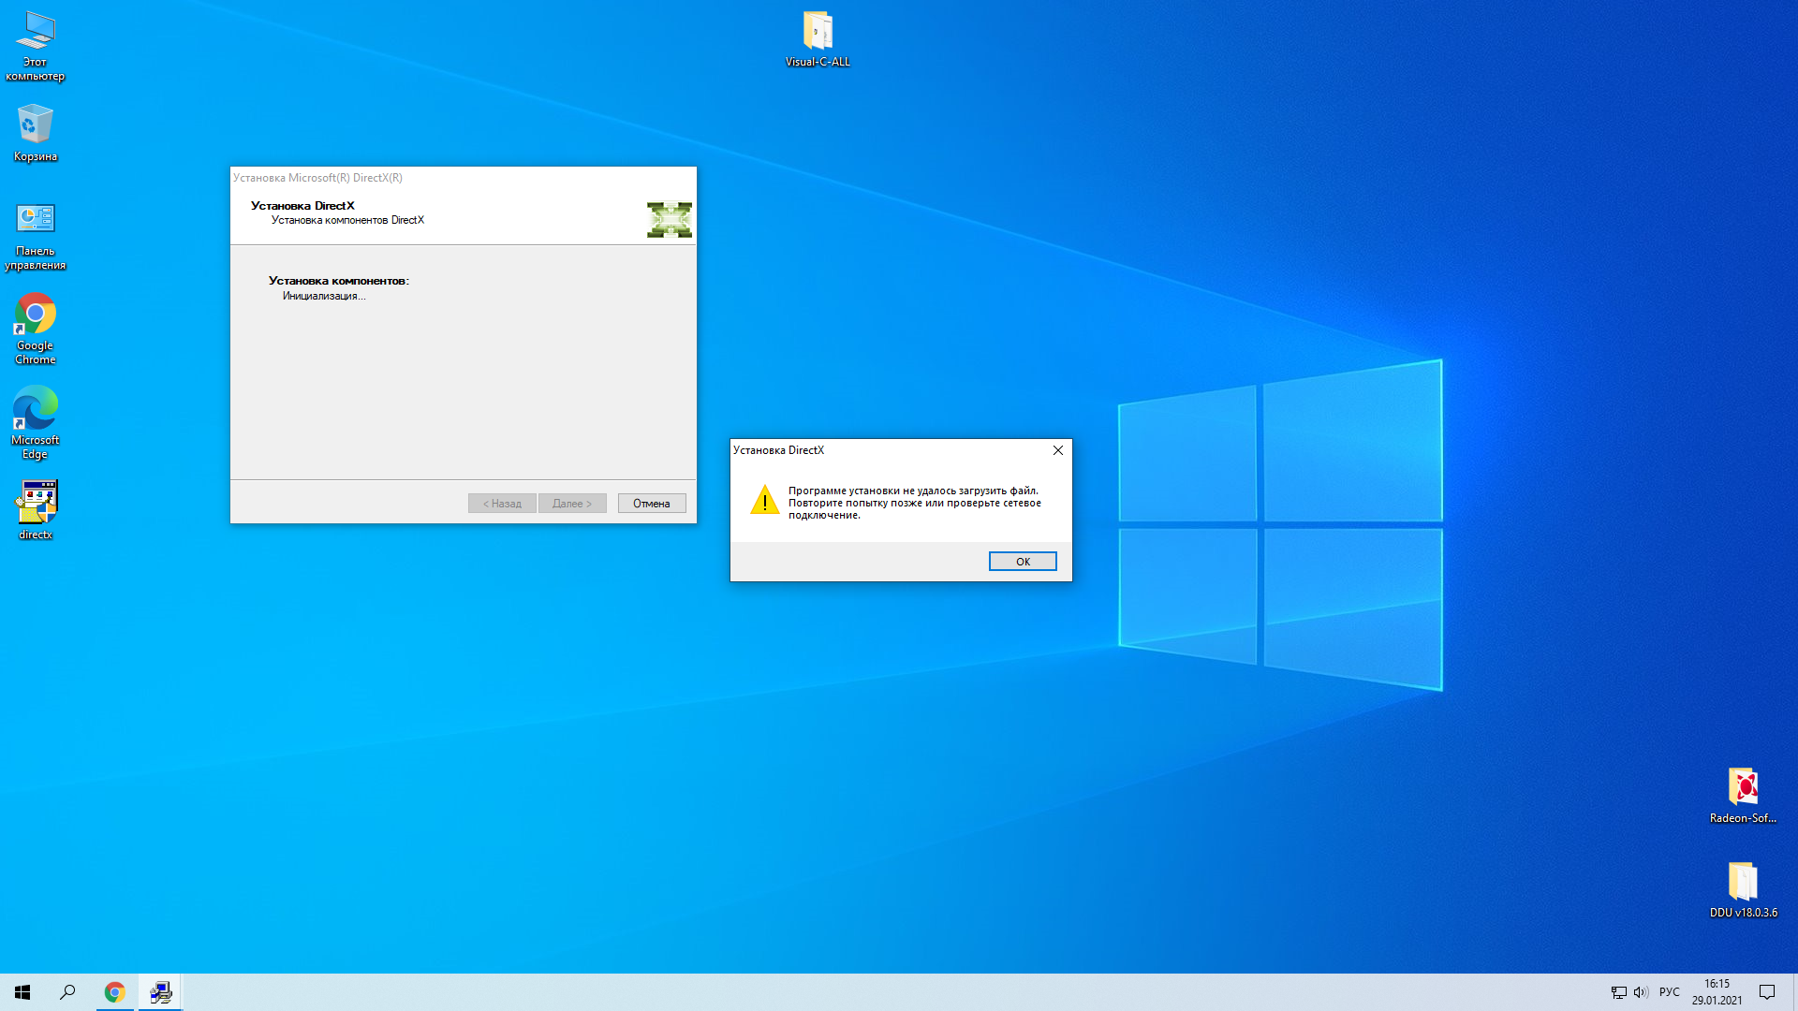This screenshot has height=1011, width=1798.
Task: Open Google Chrome browser icon
Action: pyautogui.click(x=36, y=313)
